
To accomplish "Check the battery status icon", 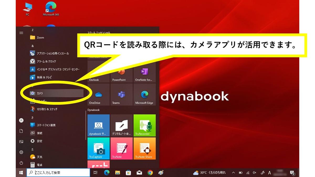I will click(x=240, y=173).
